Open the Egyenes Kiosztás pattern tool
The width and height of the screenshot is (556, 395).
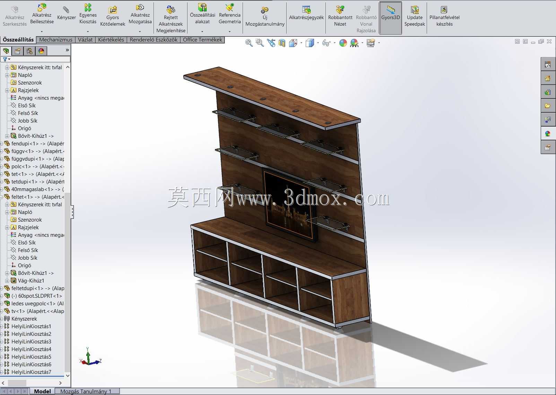click(88, 14)
